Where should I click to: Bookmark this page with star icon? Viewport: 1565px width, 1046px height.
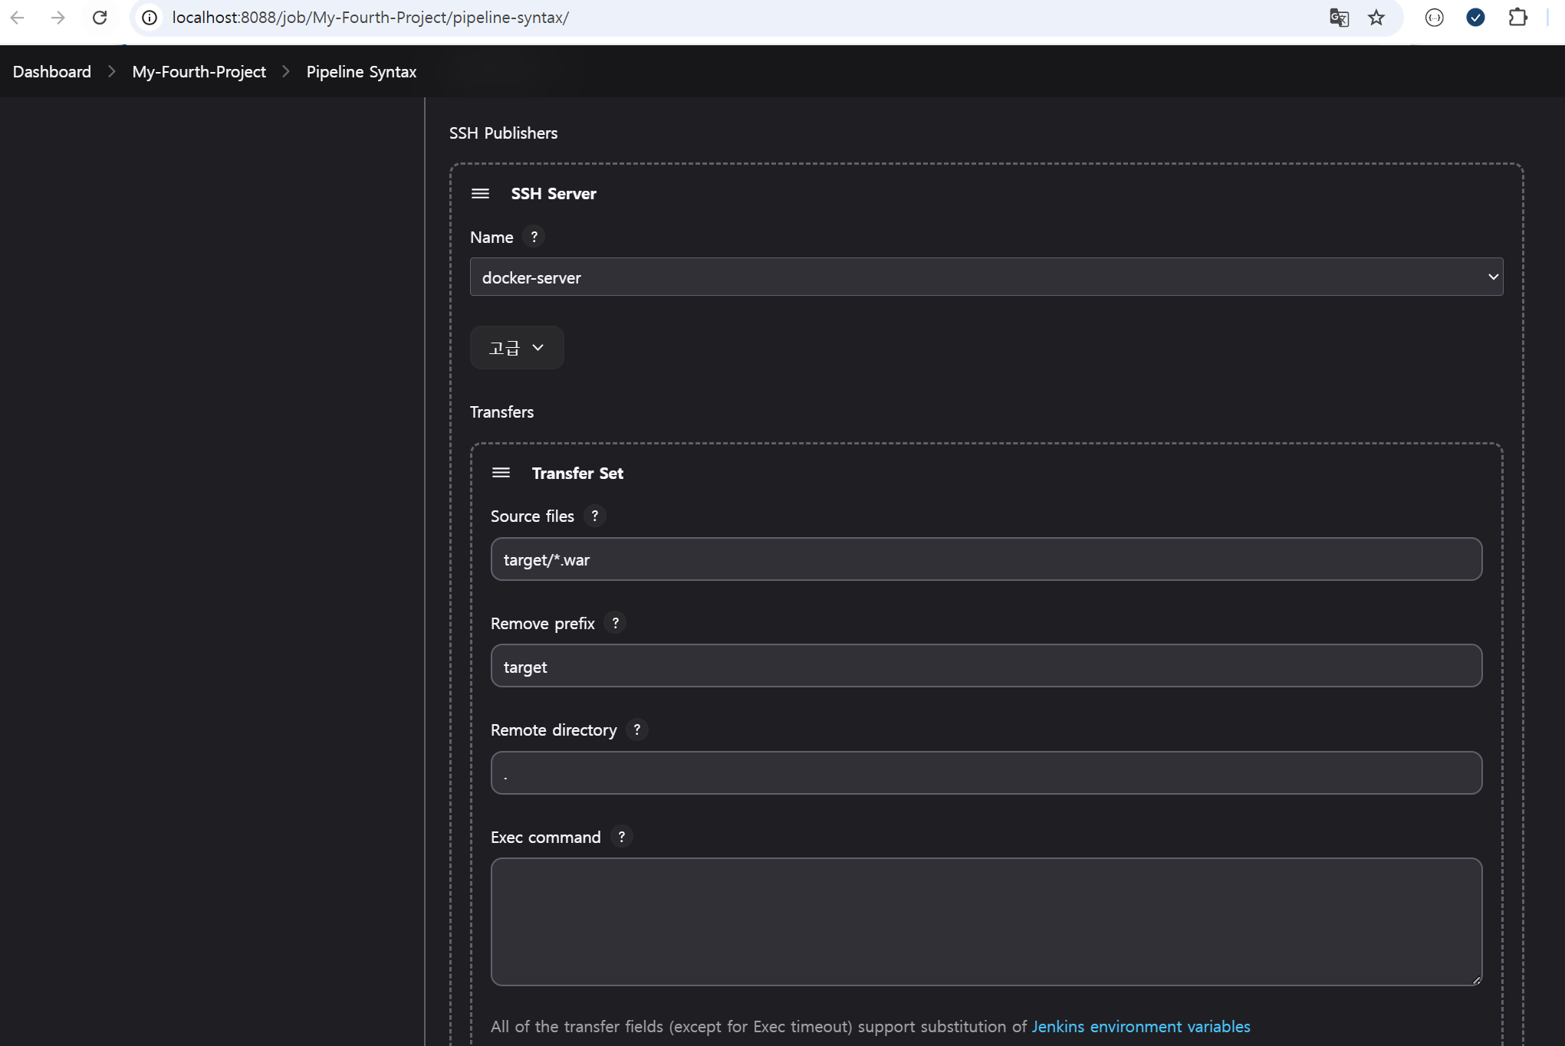[x=1376, y=17]
